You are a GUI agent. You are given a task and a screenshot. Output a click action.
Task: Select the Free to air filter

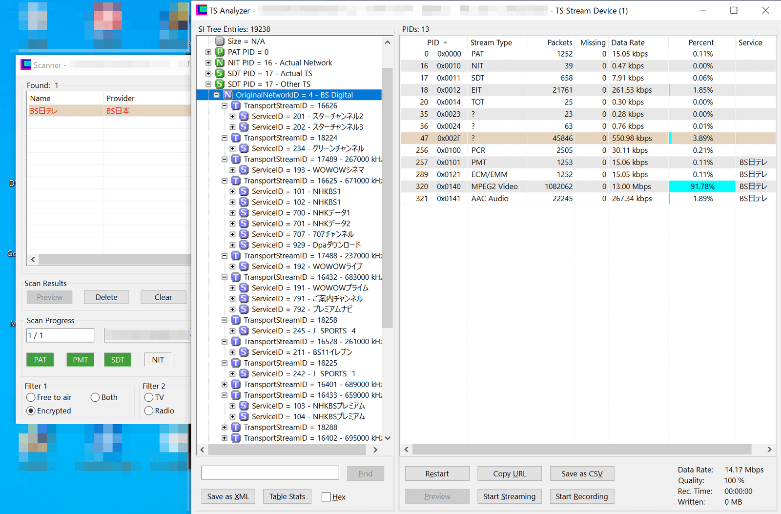[x=31, y=397]
